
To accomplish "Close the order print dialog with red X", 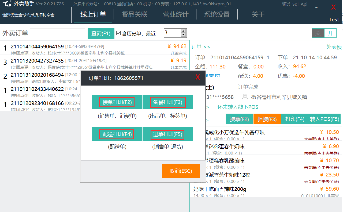I will click(198, 78).
